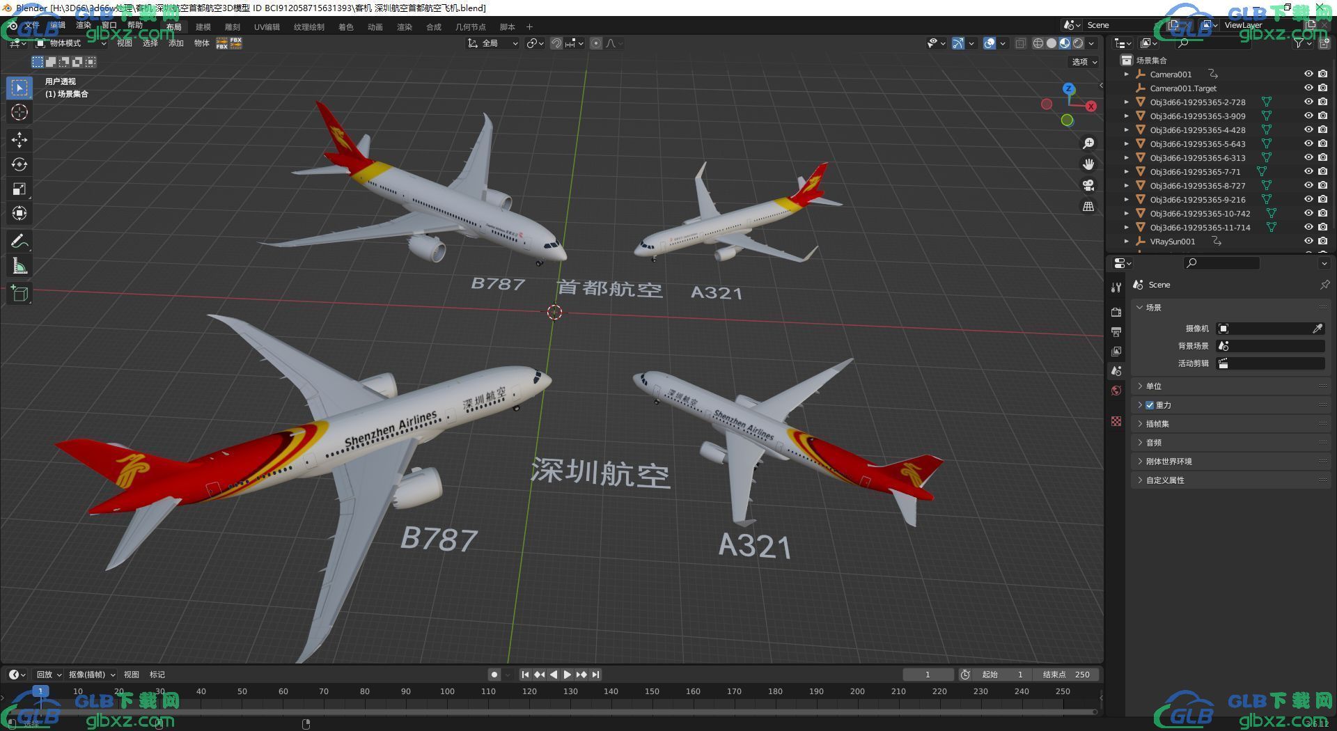This screenshot has height=731, width=1337.
Task: Toggle visibility of VRaySun001
Action: tap(1308, 241)
